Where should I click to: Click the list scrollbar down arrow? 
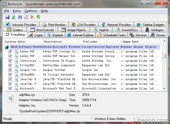(164, 89)
